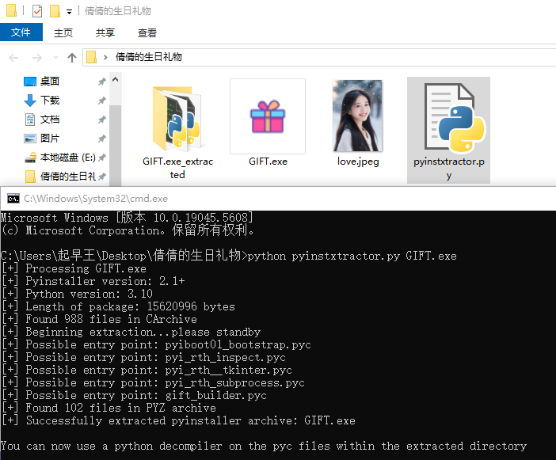Switch to the 主页 (Home) ribbon tab
The width and height of the screenshot is (556, 460).
pyautogui.click(x=63, y=32)
